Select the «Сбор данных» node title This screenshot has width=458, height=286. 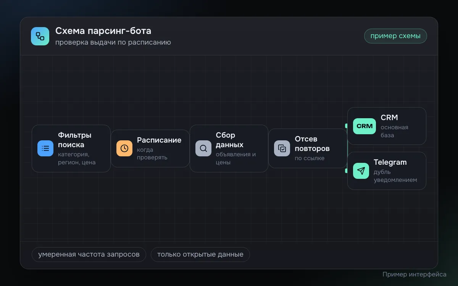click(230, 140)
